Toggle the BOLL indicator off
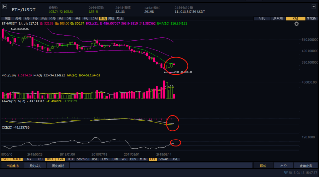Image resolution: width=319 pixels, height=177 pixels. click(50, 159)
